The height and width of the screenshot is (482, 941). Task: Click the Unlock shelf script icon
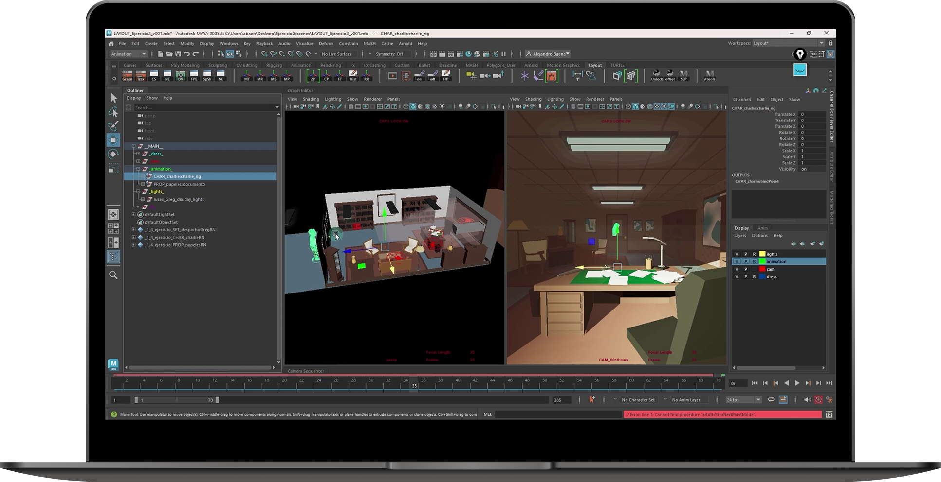point(657,76)
